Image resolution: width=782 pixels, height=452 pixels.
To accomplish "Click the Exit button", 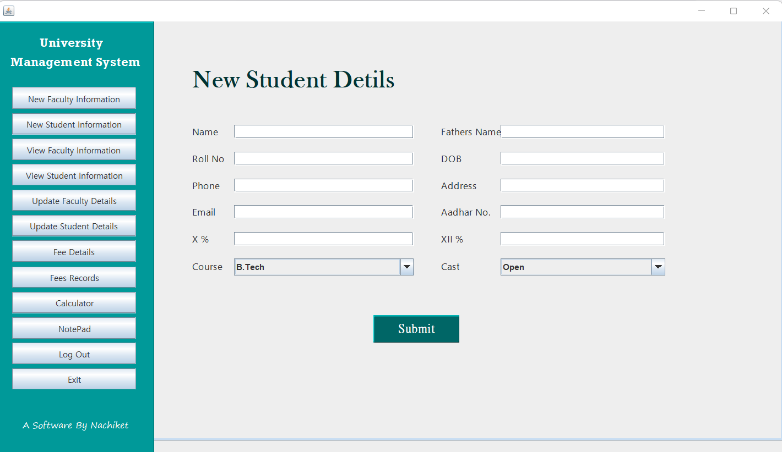I will coord(74,379).
